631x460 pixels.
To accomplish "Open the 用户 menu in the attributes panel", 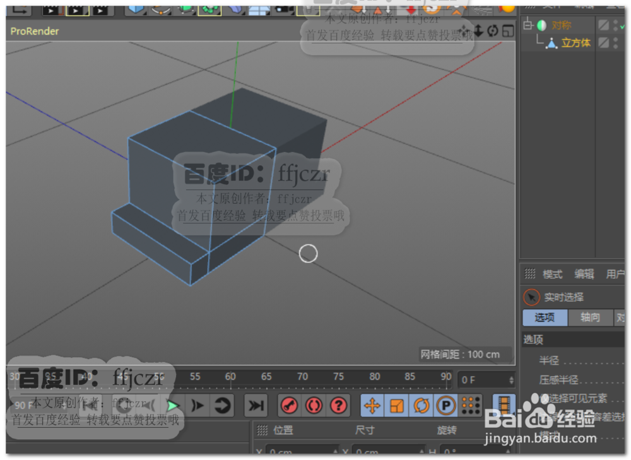I will pyautogui.click(x=615, y=274).
